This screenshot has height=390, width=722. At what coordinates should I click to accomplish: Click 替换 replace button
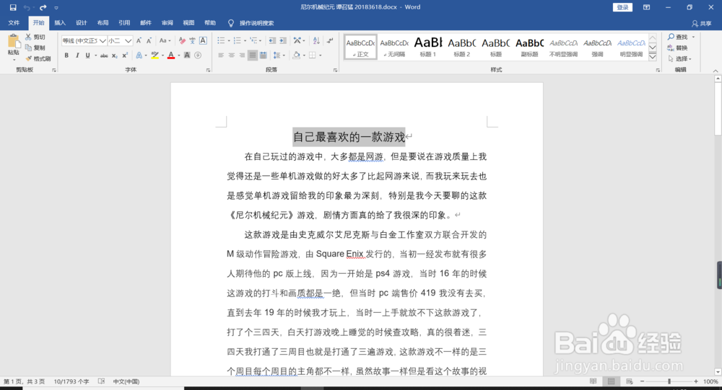pos(677,48)
